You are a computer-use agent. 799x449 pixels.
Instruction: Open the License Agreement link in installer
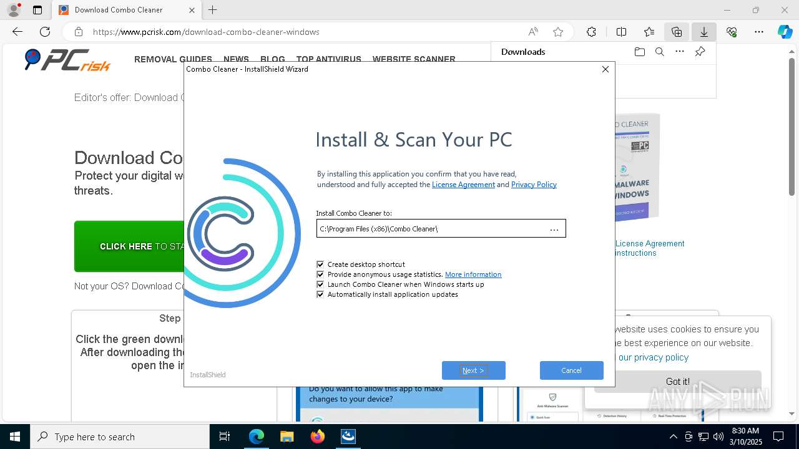(463, 185)
